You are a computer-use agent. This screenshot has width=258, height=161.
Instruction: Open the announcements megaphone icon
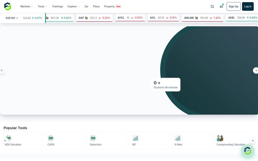click(221, 6)
